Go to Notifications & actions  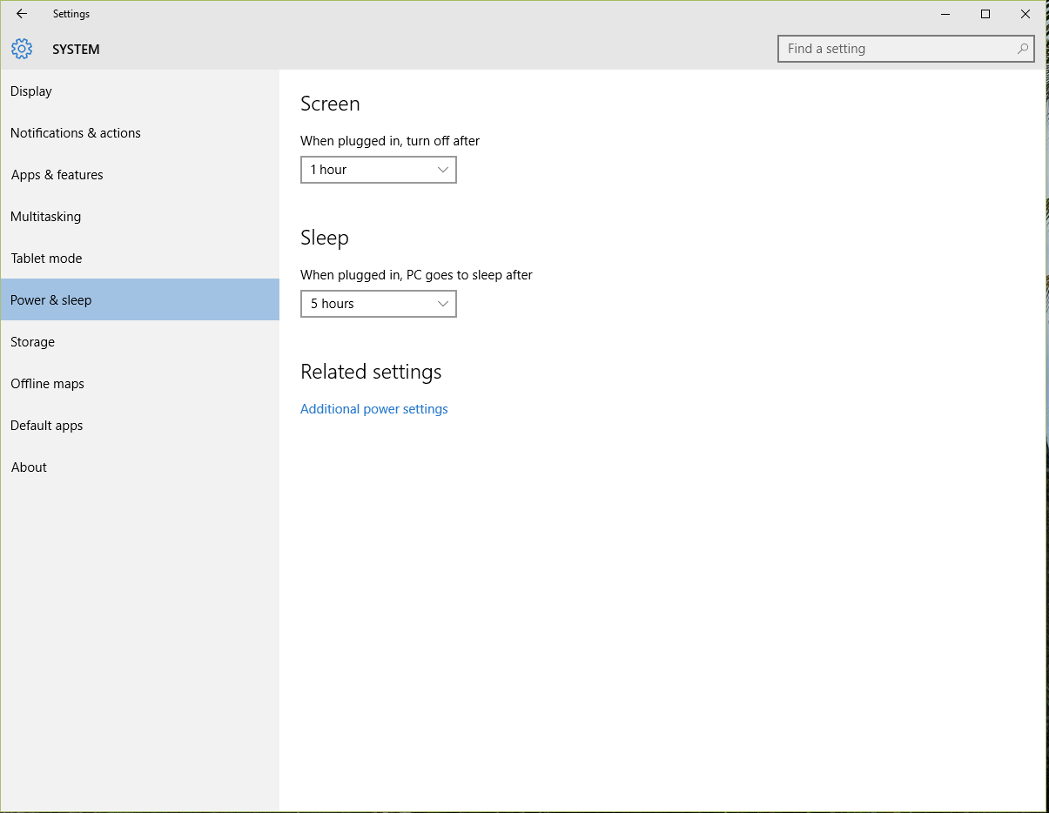76,133
